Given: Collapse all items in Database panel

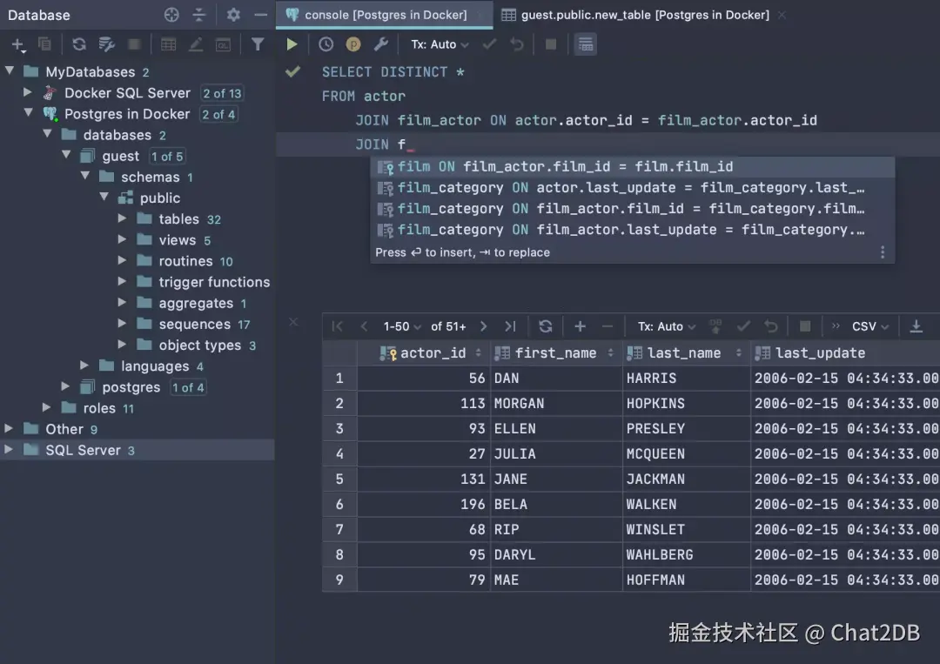Looking at the screenshot, I should point(199,15).
